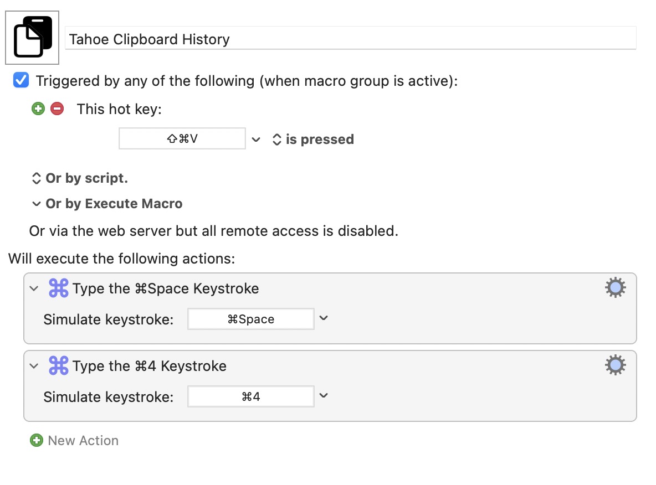Screen dimensions: 656x485
Task: Open dropdown beside ⌘Space keystroke field
Action: [324, 318]
